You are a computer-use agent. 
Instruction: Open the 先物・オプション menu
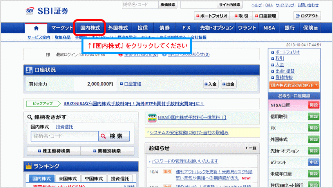[x=217, y=28]
